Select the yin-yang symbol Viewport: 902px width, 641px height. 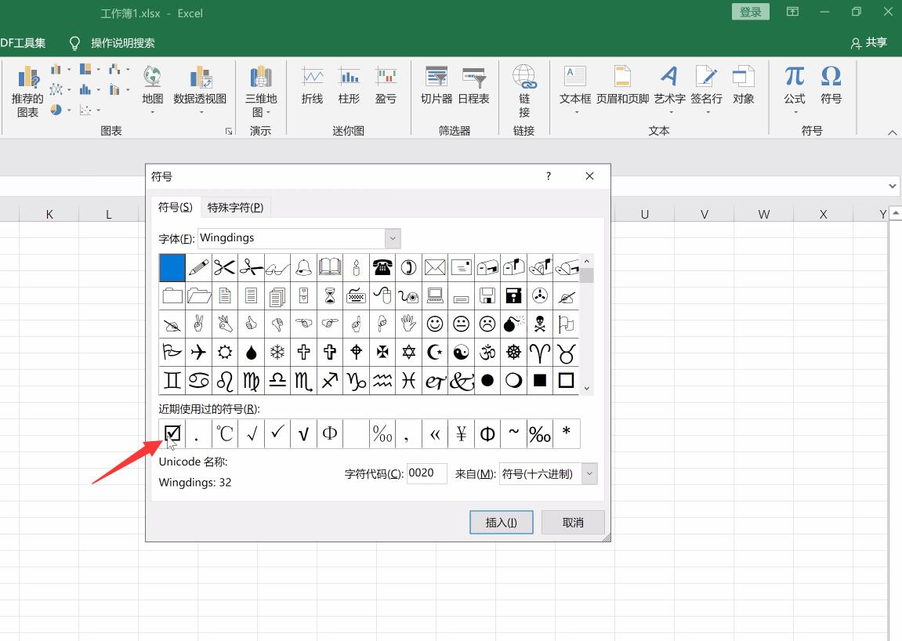click(x=462, y=352)
